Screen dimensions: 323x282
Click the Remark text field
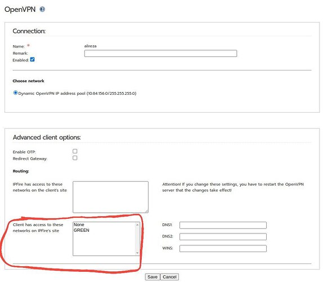point(160,54)
